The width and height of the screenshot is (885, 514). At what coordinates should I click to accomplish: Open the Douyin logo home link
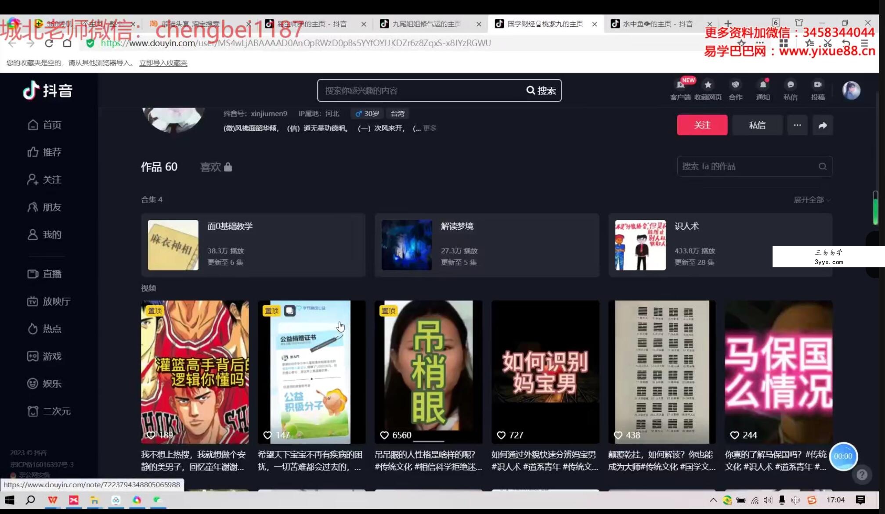pos(47,90)
